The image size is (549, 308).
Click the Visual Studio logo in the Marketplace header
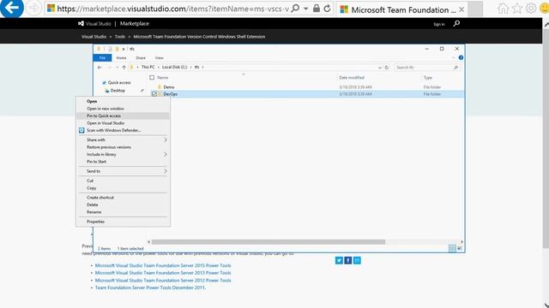81,23
